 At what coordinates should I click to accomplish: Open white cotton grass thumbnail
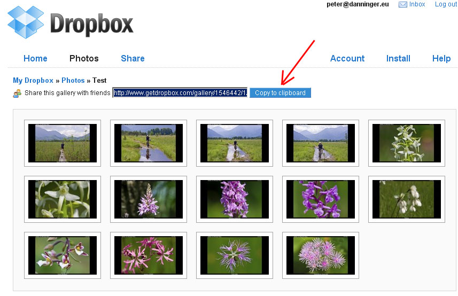(x=407, y=199)
